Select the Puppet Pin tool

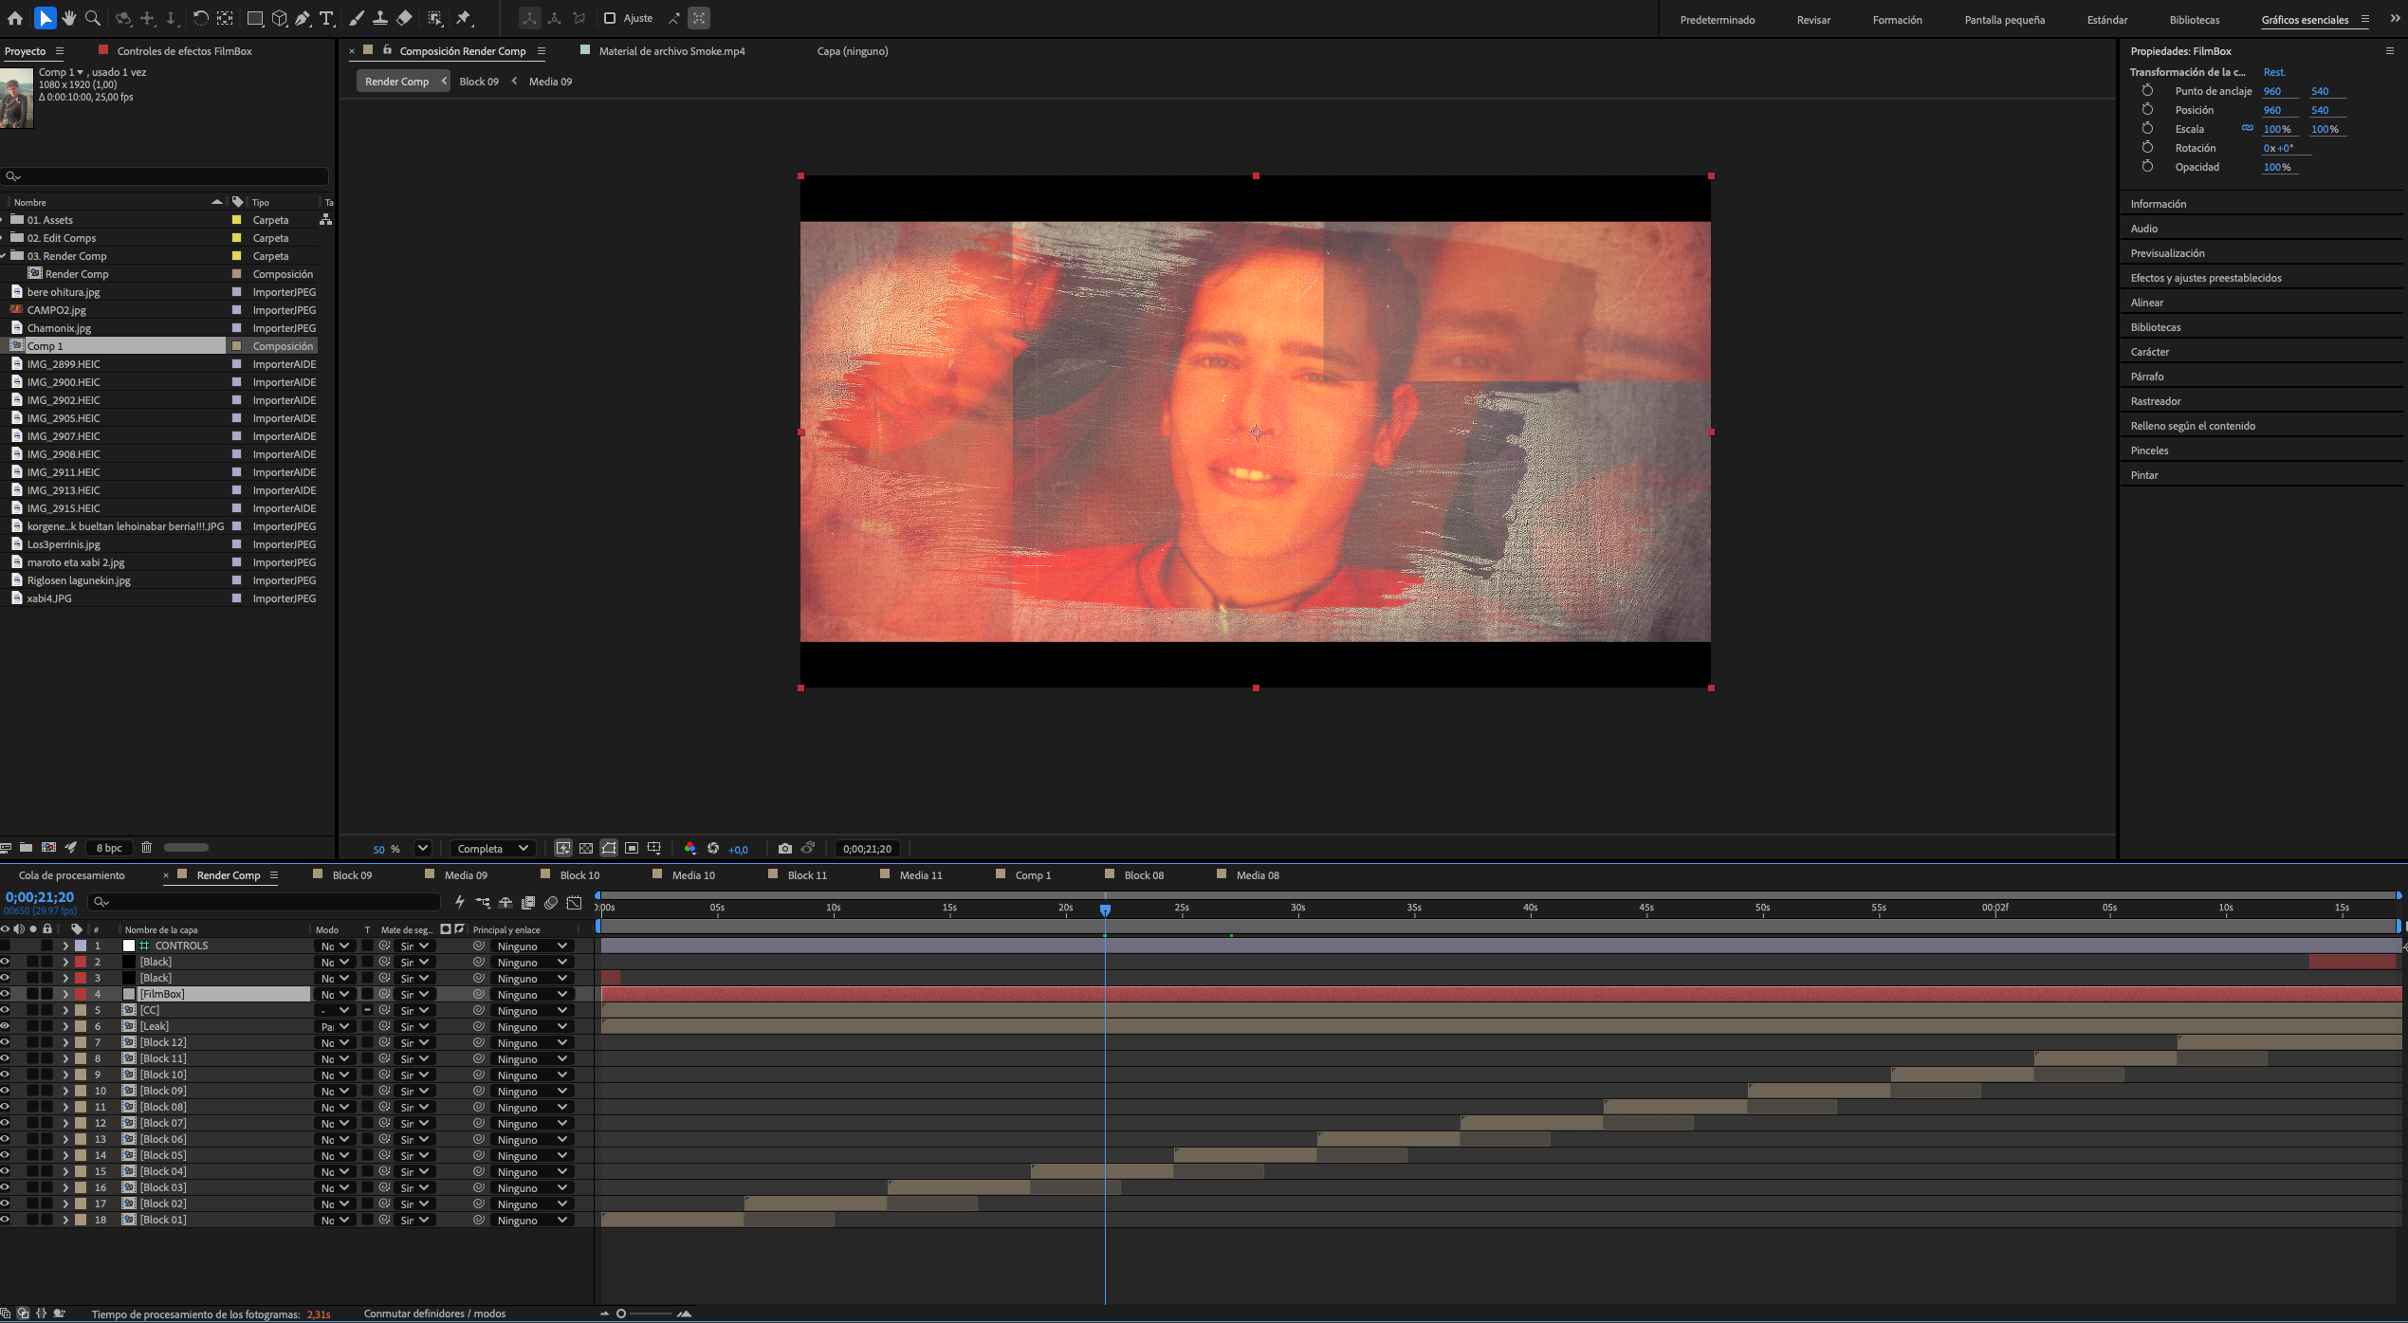[x=464, y=18]
